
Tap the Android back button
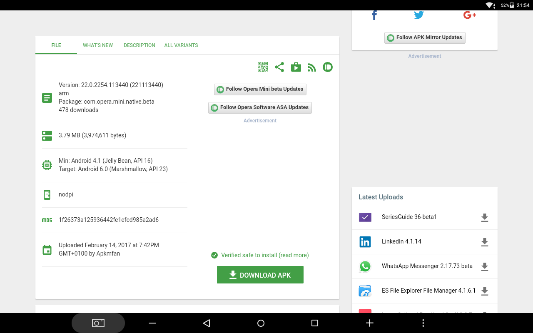click(x=207, y=323)
